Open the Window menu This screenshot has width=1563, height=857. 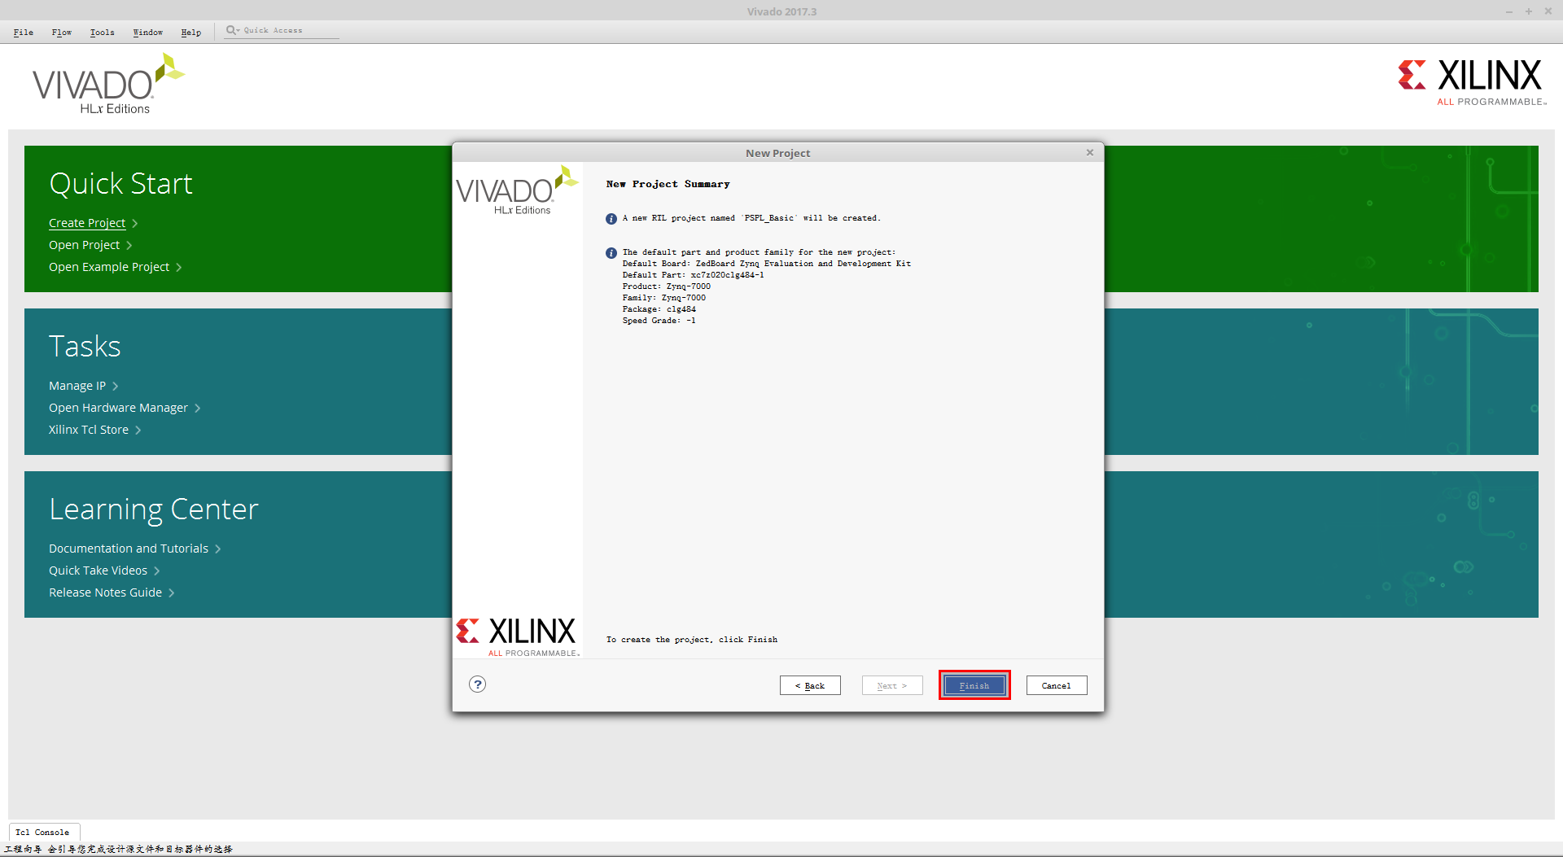point(148,33)
